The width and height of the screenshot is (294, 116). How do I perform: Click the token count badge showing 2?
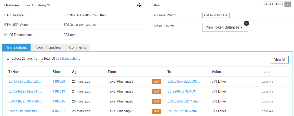[246, 23]
